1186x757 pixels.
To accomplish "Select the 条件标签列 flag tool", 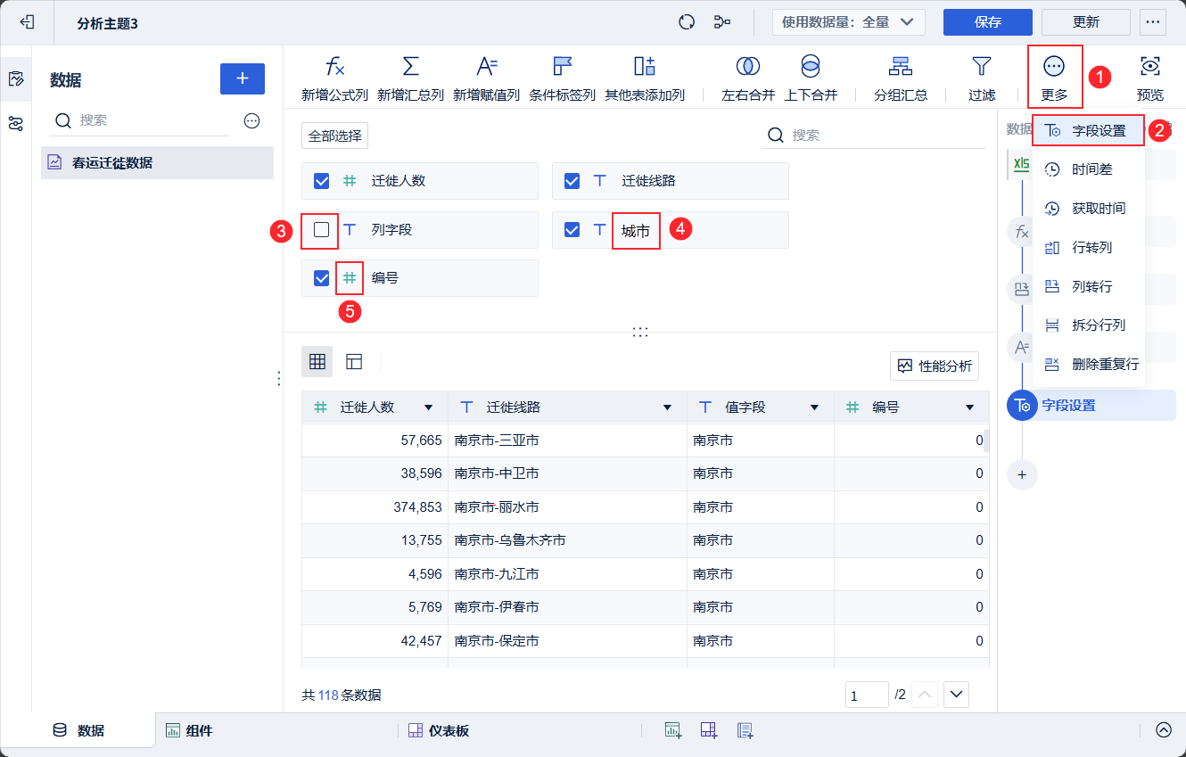I will click(562, 78).
